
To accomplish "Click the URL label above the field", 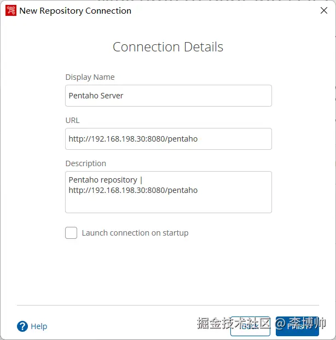I will coord(72,120).
